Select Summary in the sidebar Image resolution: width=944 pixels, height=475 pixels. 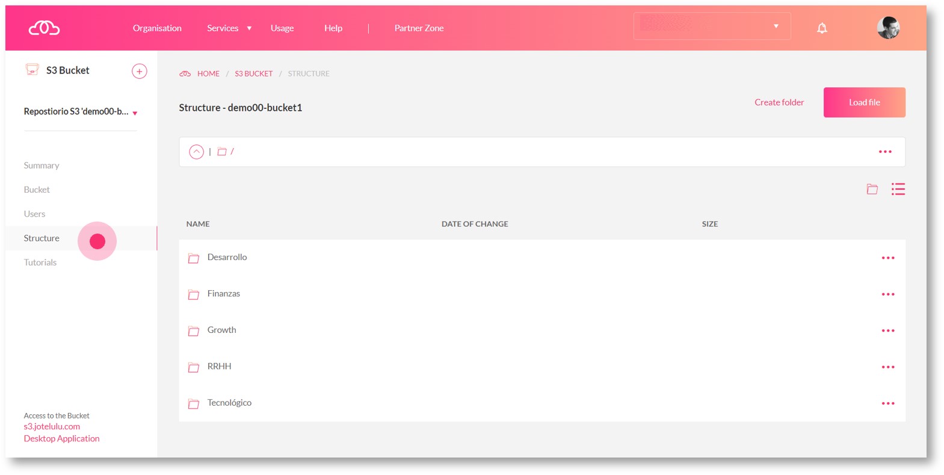click(42, 166)
